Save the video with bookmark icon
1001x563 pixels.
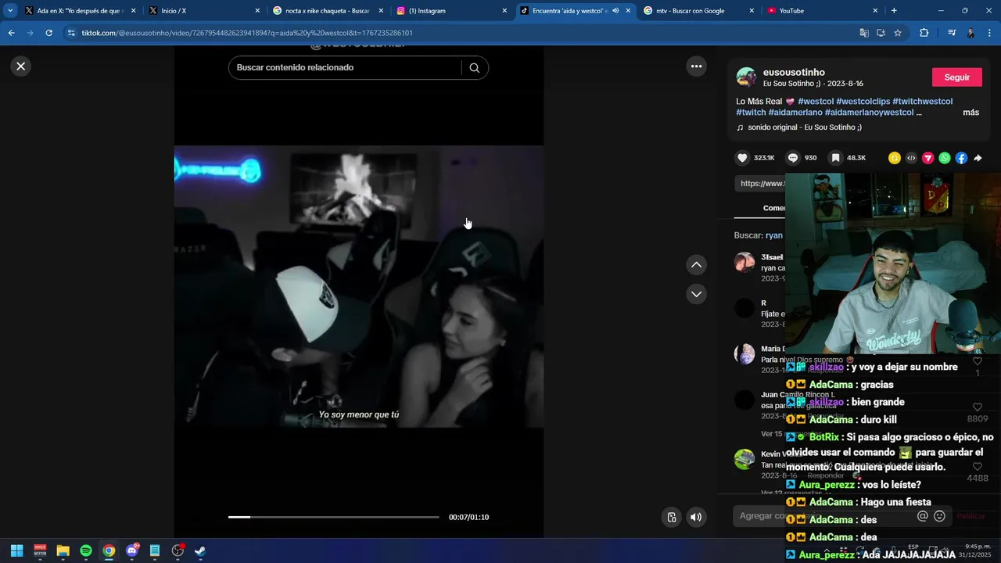click(x=835, y=158)
